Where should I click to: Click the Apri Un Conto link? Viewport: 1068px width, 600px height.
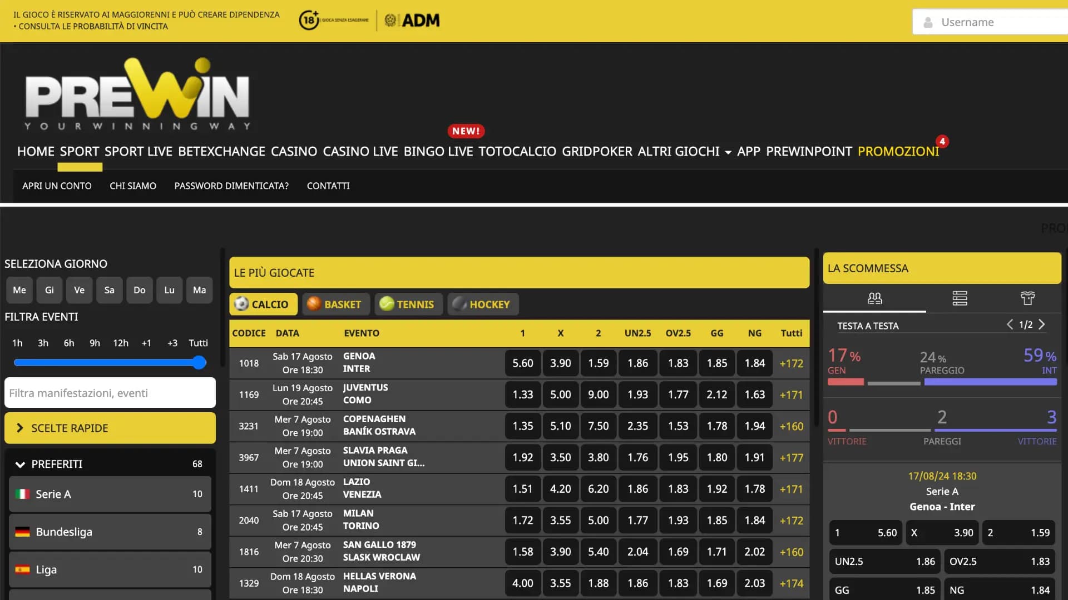click(x=57, y=186)
